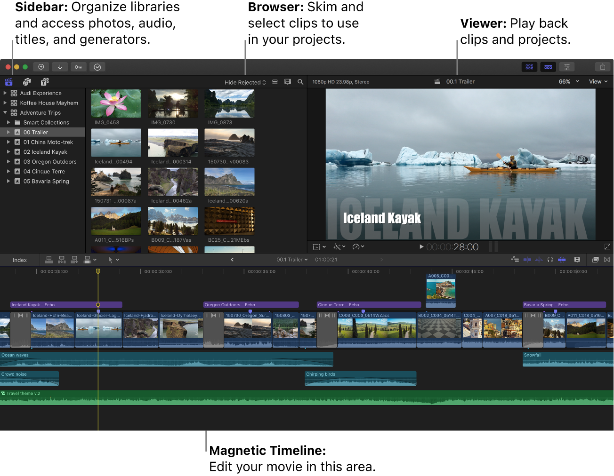Show the Photos and Audio sidebar

point(27,82)
